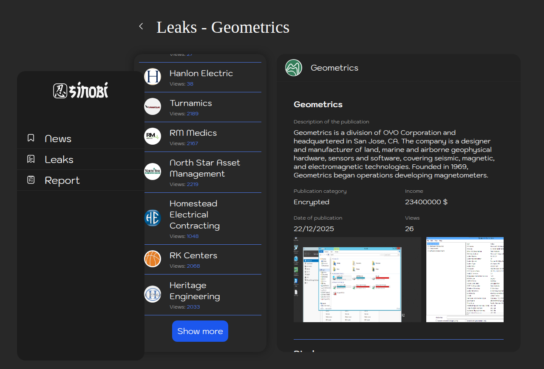Click the bookmark icon next to News
This screenshot has height=369, width=544.
click(31, 138)
